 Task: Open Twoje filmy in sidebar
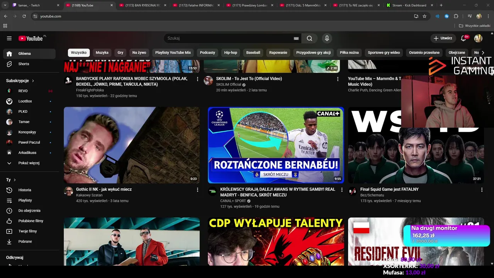(x=29, y=231)
